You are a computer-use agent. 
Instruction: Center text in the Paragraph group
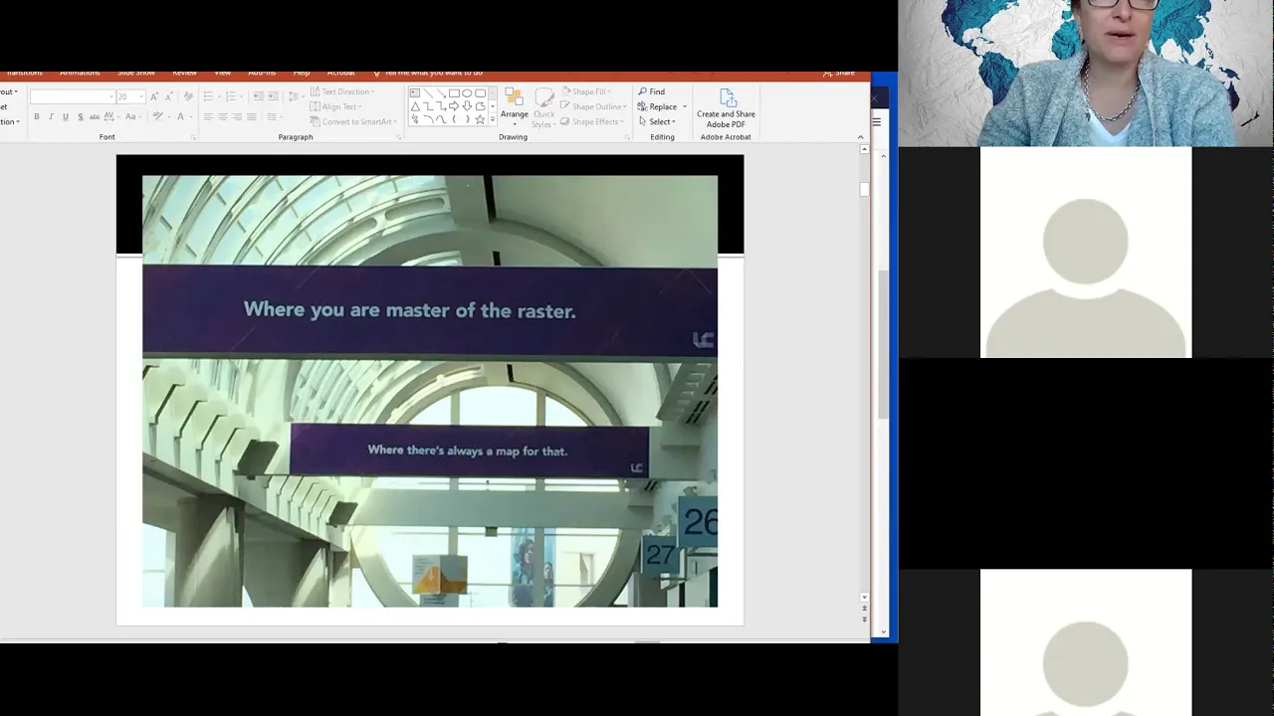(223, 117)
